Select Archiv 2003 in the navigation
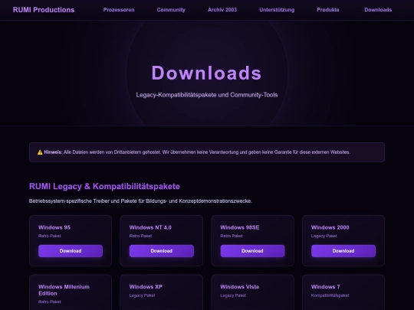Screen dimensions: 414x310 pyautogui.click(x=222, y=10)
